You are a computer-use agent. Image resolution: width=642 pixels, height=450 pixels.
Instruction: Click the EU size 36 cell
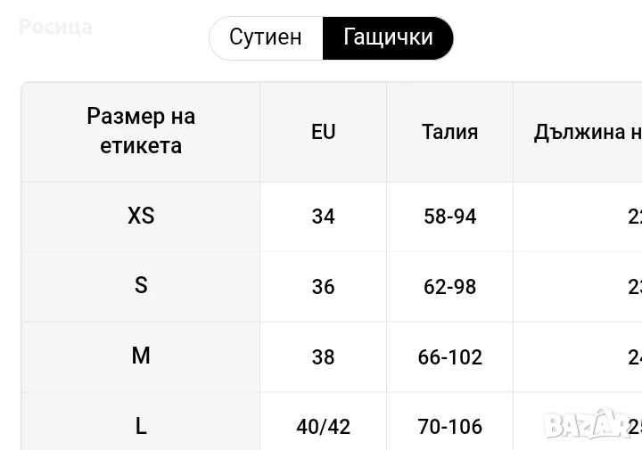click(323, 287)
